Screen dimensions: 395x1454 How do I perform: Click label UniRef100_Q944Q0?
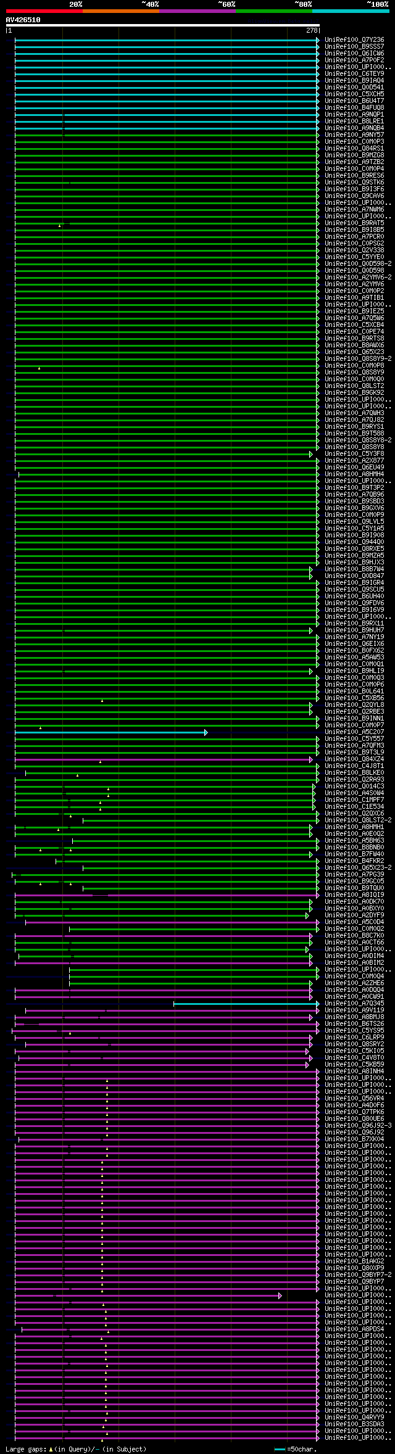[x=354, y=542]
